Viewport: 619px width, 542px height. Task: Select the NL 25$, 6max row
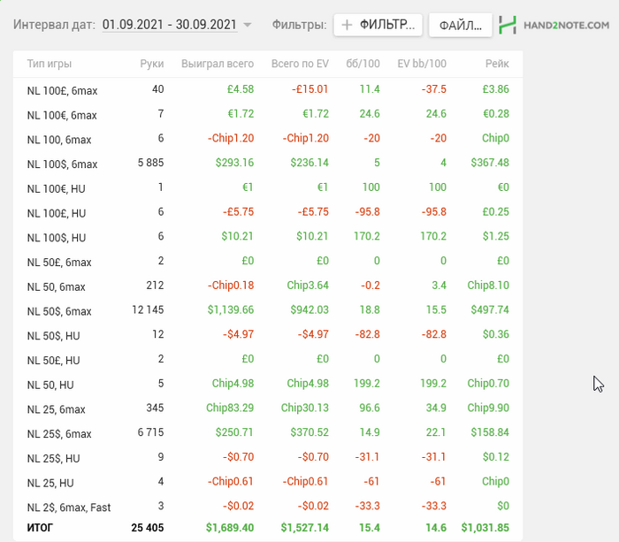point(268,432)
